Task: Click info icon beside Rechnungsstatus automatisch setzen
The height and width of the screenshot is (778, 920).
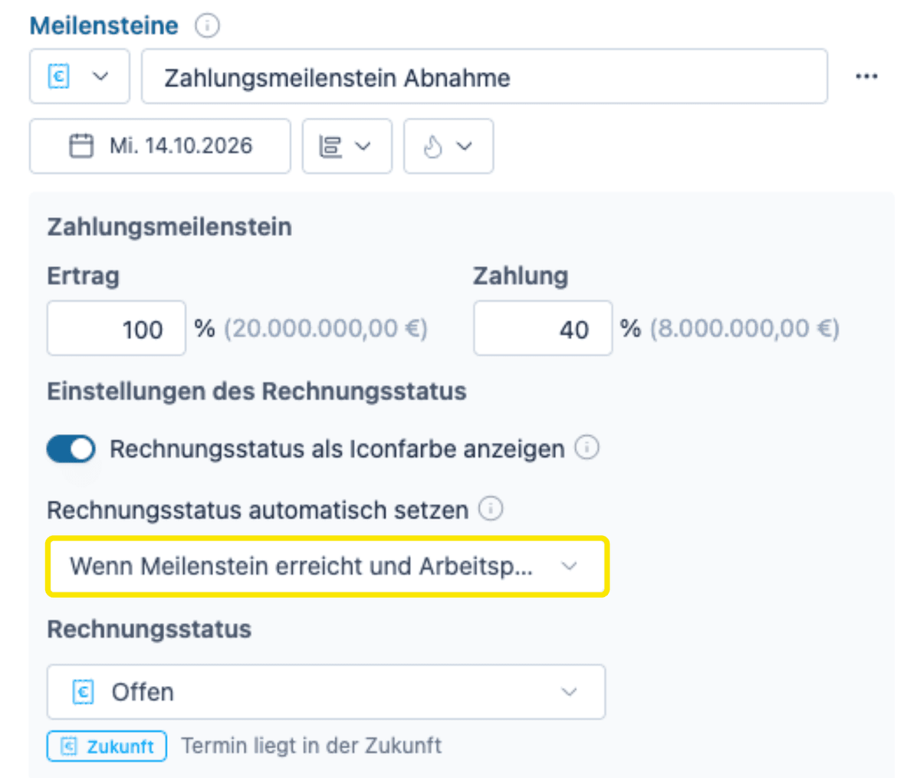Action: pos(491,508)
